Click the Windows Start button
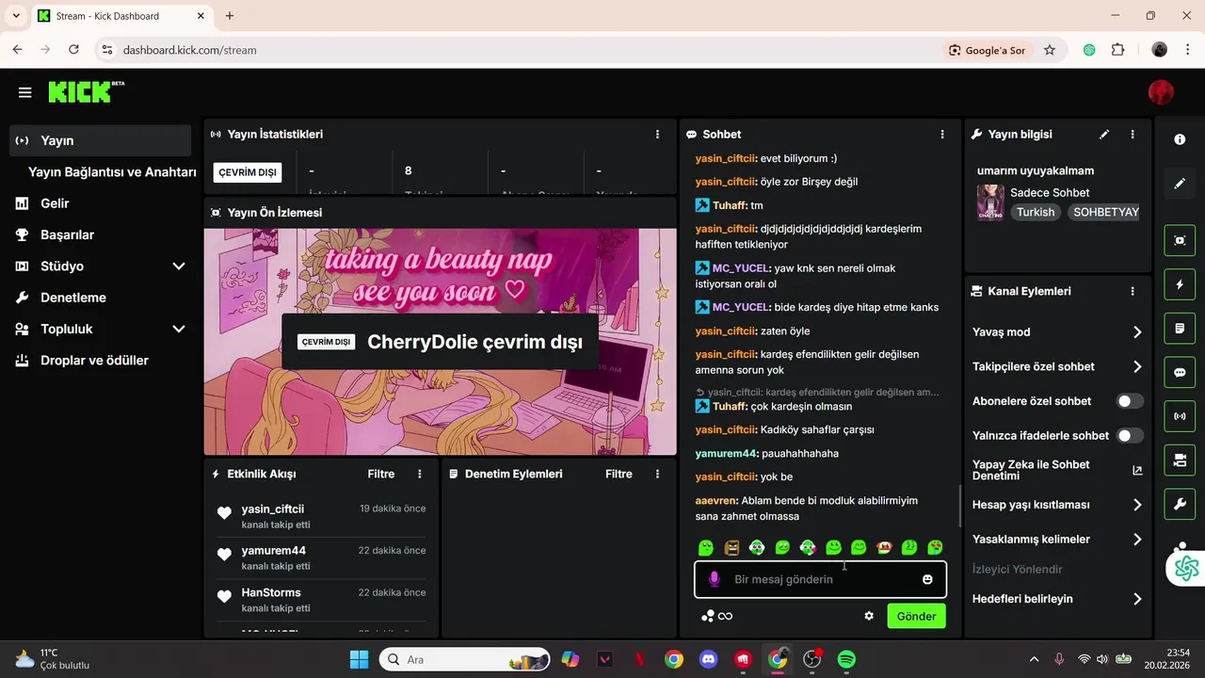This screenshot has width=1205, height=678. coord(359,659)
